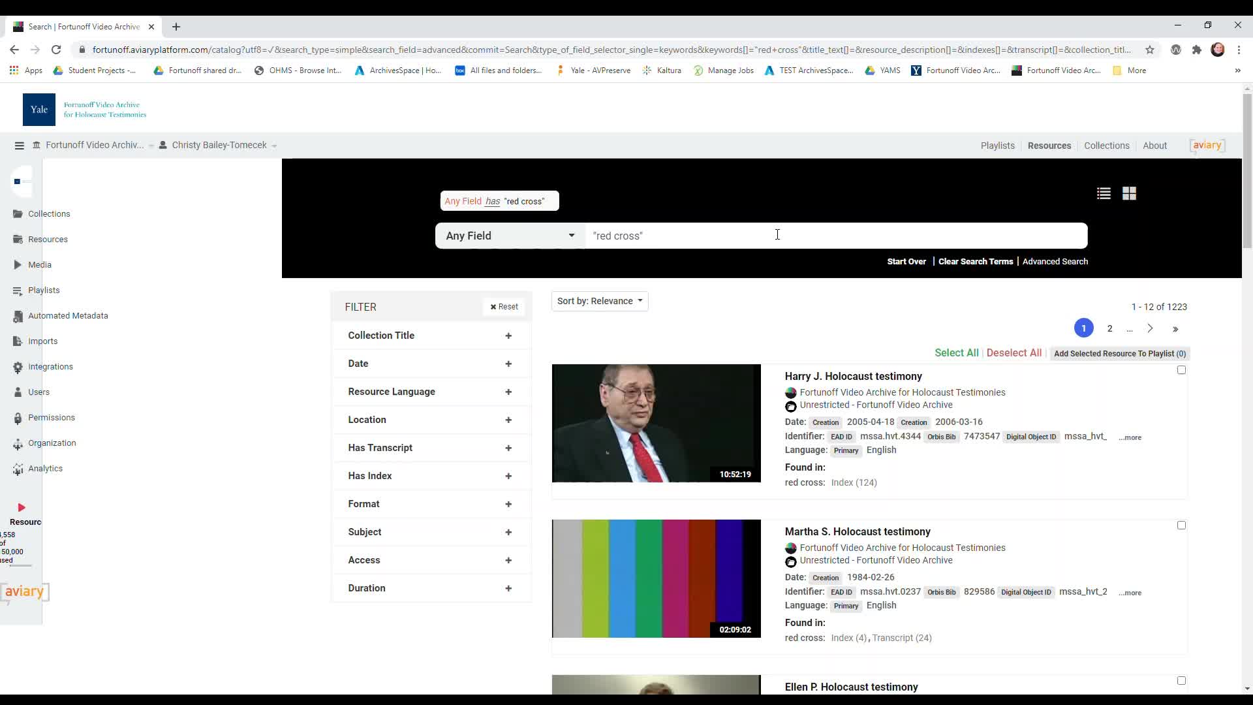
Task: Expand Has Transcript filter
Action: click(431, 448)
